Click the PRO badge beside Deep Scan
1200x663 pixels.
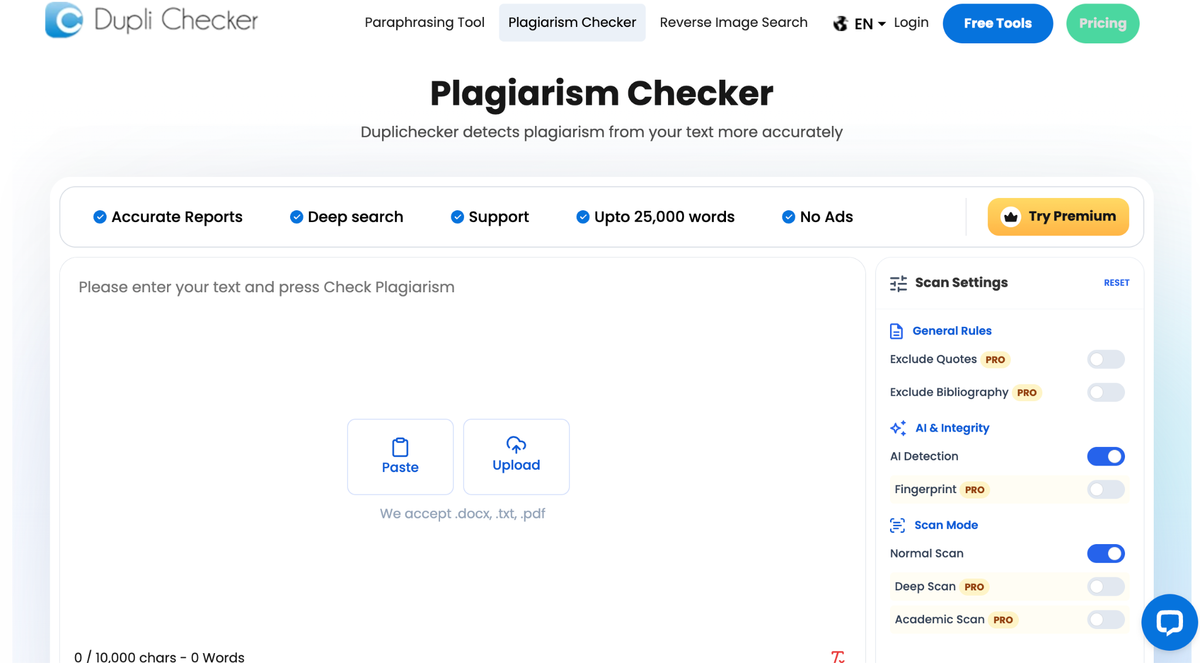[974, 587]
